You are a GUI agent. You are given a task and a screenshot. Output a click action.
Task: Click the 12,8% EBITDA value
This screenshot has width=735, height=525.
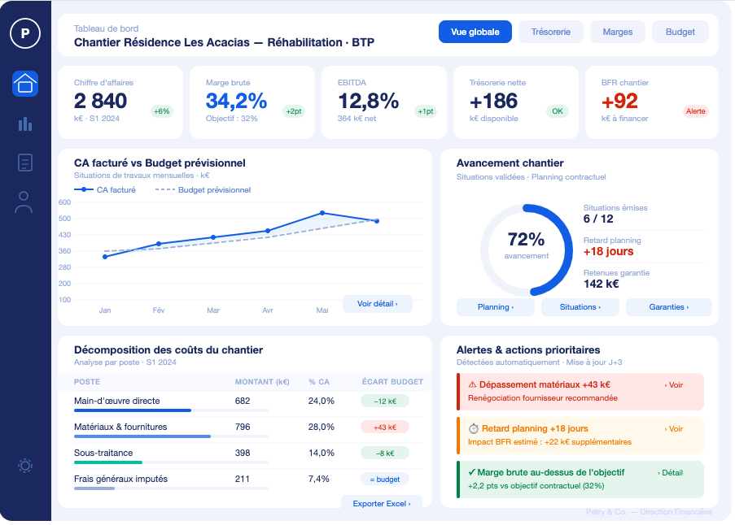(x=368, y=101)
